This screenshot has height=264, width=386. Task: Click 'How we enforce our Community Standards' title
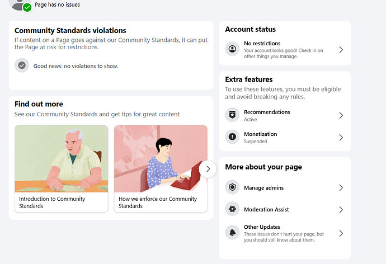click(158, 202)
